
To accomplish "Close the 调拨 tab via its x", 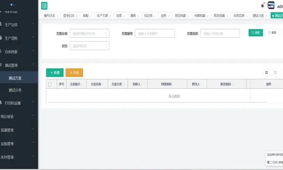I will pyautogui.click(x=138, y=16).
